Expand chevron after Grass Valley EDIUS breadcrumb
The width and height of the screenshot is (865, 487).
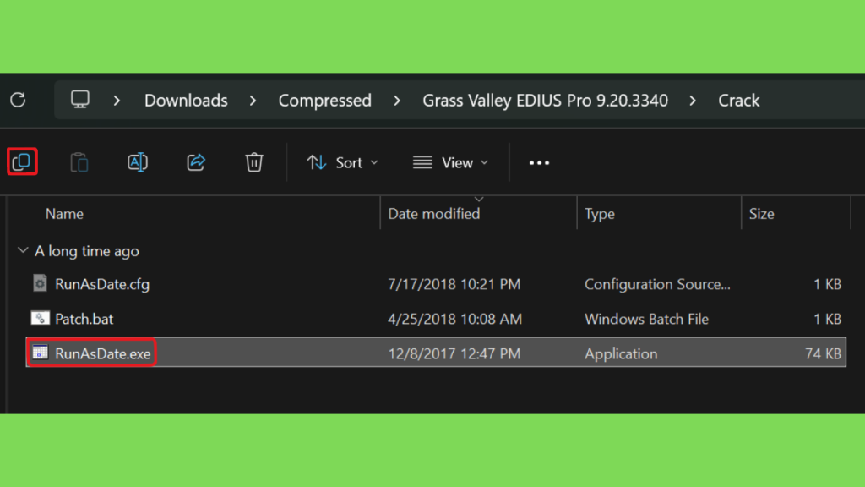pos(693,101)
